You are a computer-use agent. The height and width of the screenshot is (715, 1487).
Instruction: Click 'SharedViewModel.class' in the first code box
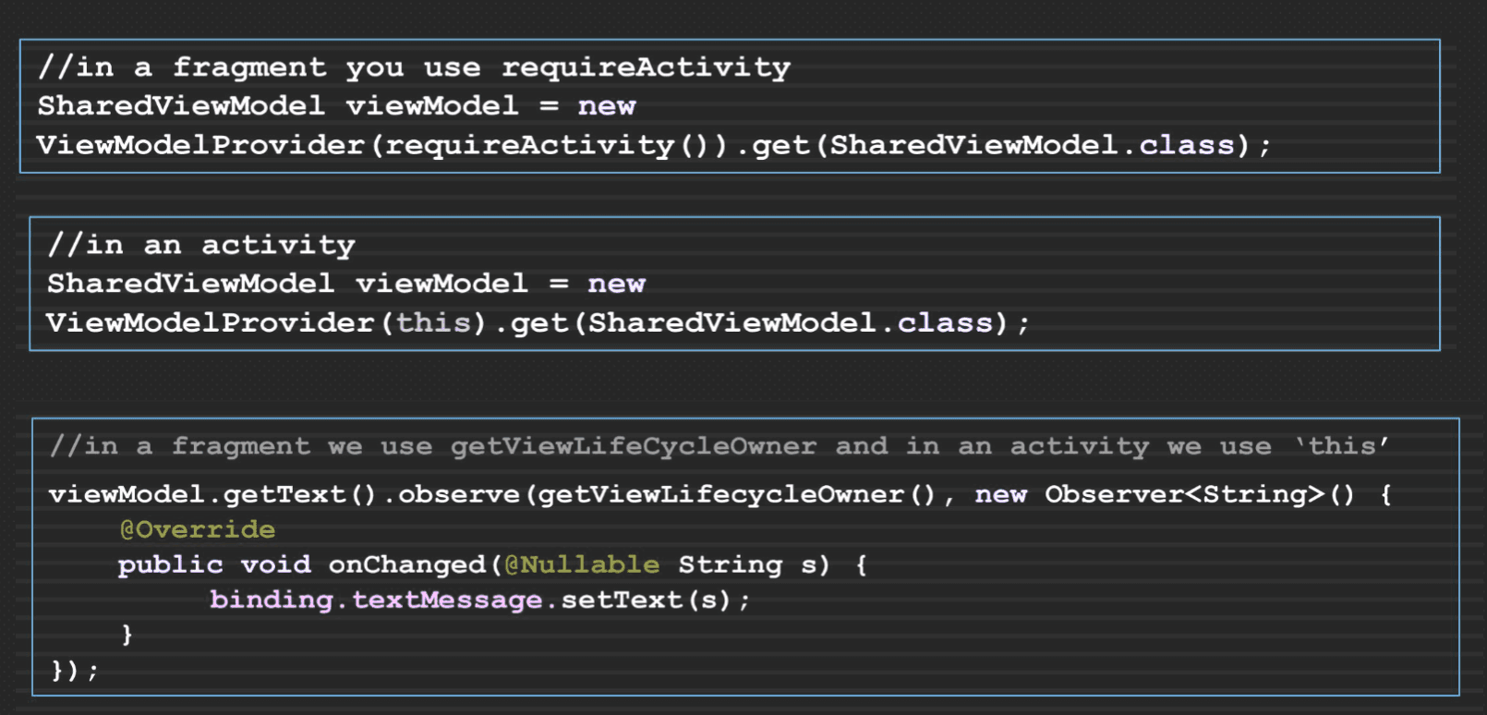(1033, 145)
